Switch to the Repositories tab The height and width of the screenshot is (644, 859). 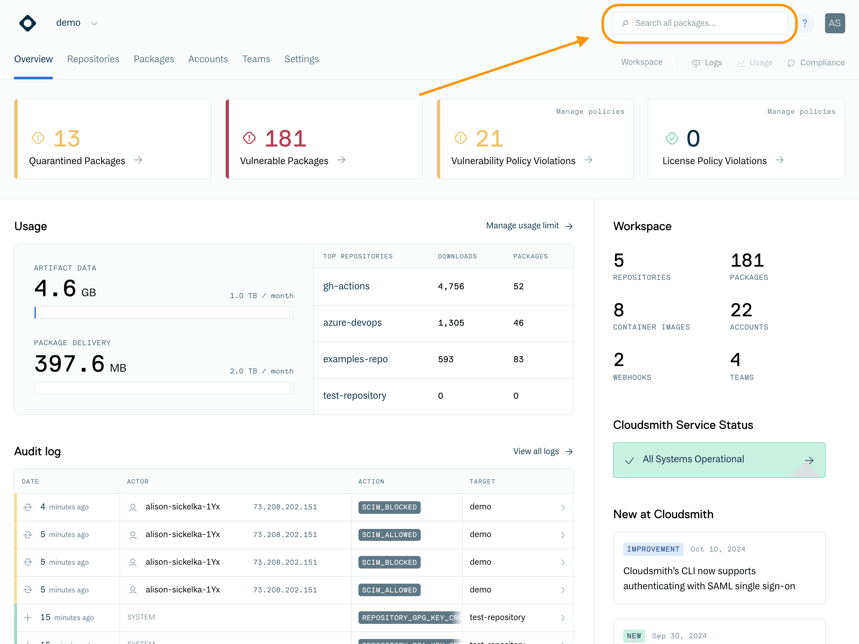click(x=93, y=59)
